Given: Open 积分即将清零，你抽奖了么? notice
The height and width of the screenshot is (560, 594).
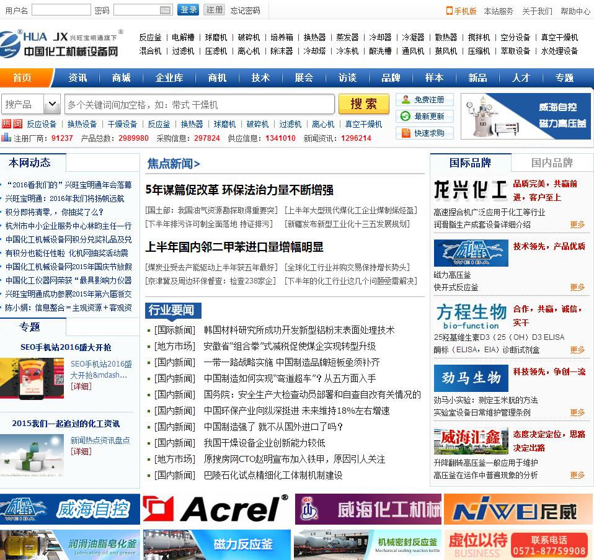Looking at the screenshot, I should click(54, 212).
